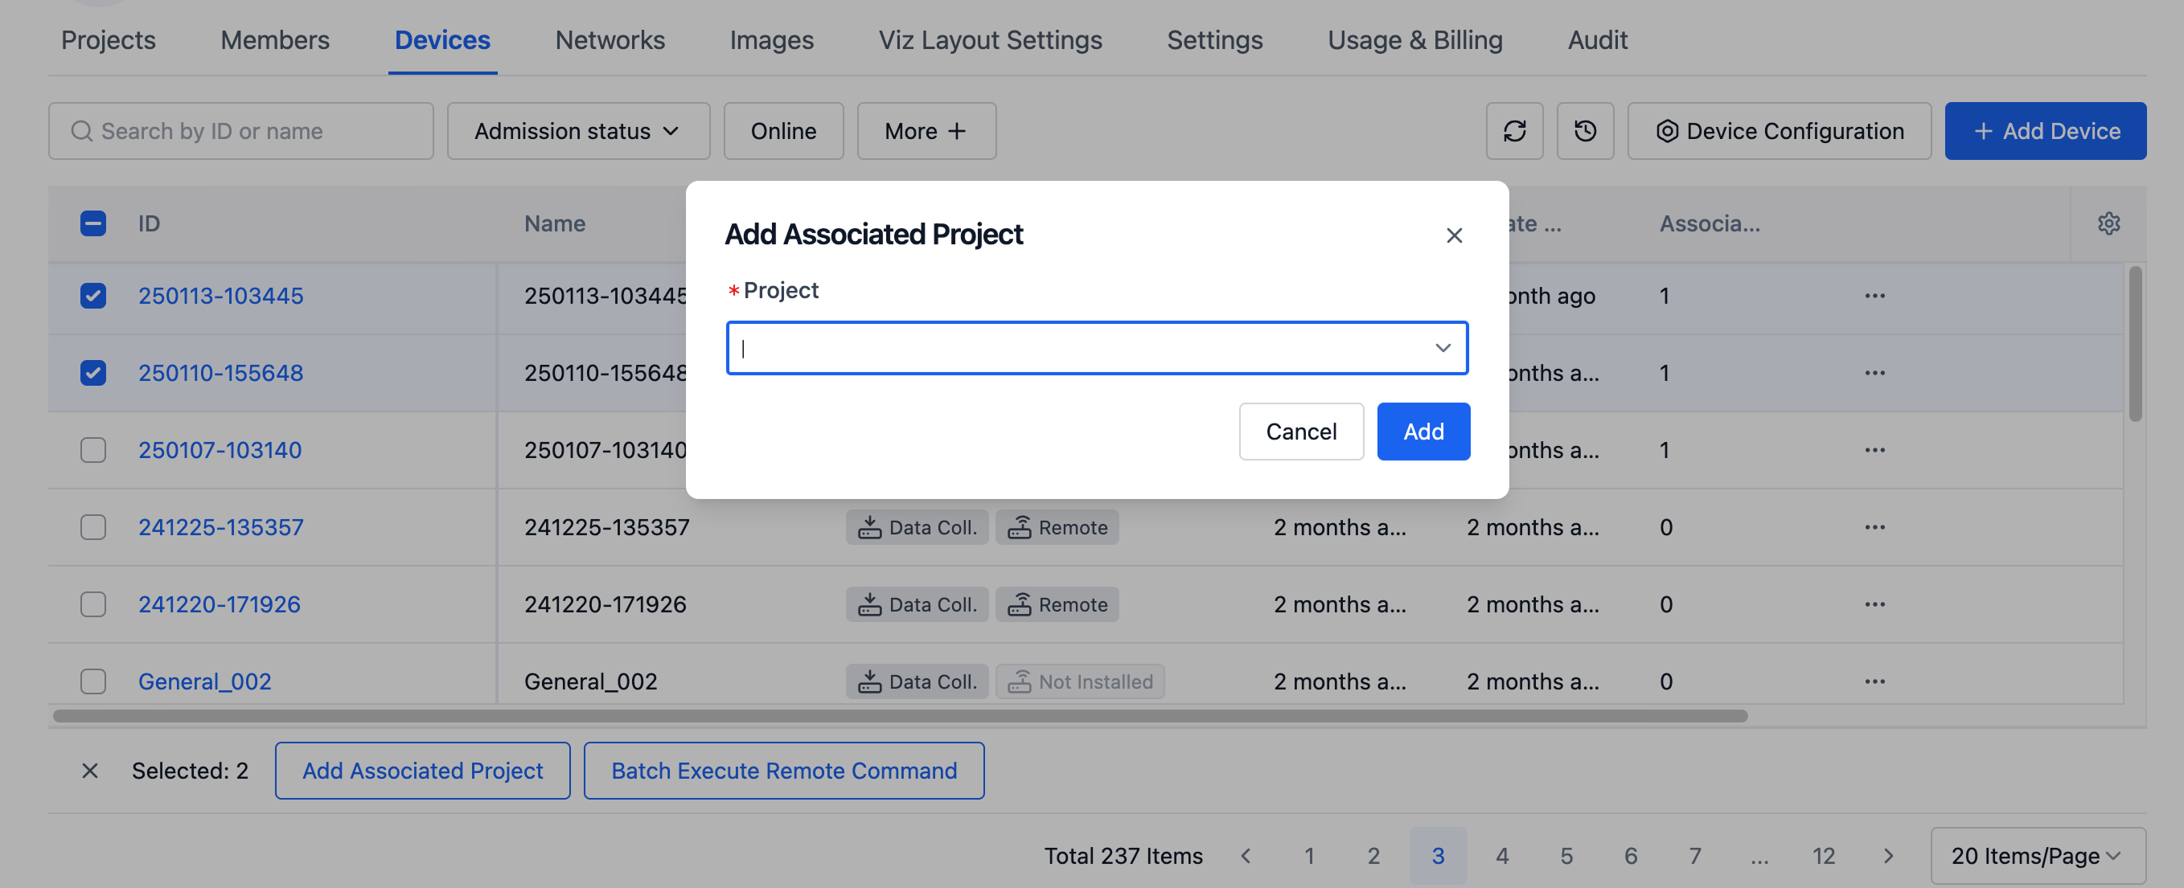The width and height of the screenshot is (2184, 888).
Task: Open device link 250107-103140
Action: point(220,450)
